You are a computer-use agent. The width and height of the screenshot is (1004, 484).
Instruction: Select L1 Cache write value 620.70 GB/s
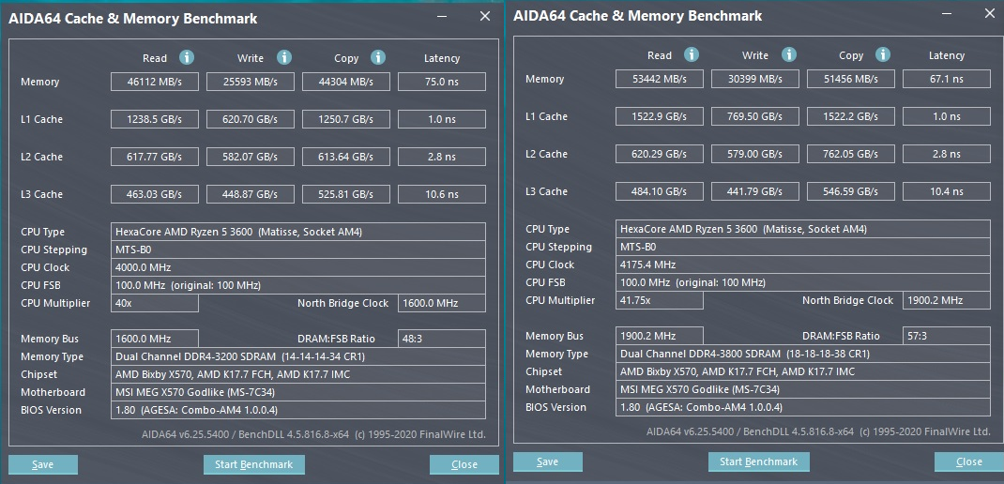coord(251,119)
